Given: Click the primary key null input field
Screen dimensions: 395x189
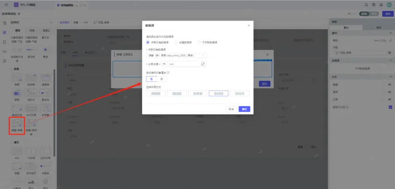Looking at the screenshot, I should (x=184, y=64).
